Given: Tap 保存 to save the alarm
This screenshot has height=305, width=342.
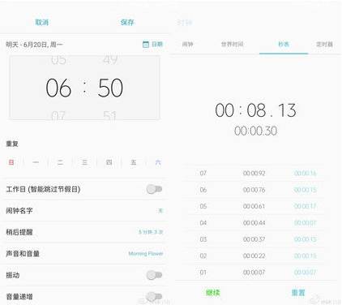Looking at the screenshot, I should [127, 23].
